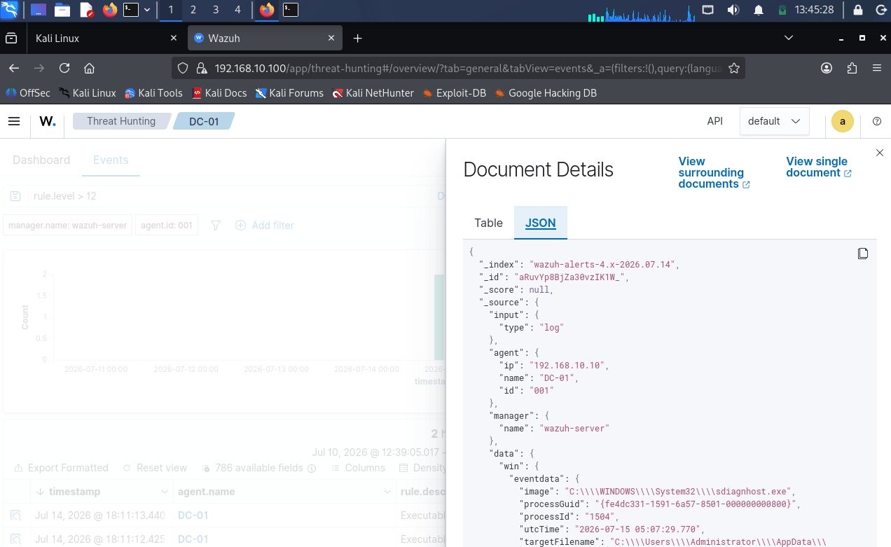This screenshot has height=547, width=891.
Task: Switch to the Table tab
Action: [x=488, y=223]
